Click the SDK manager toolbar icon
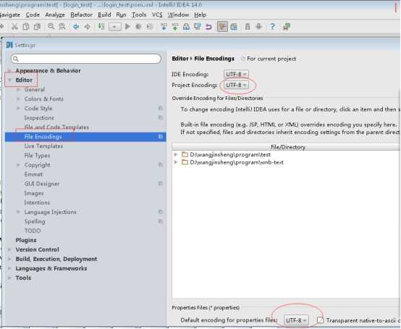The image size is (401, 329). (248, 27)
